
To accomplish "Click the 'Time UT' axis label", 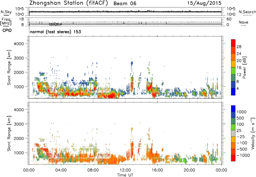I will [x=125, y=175].
